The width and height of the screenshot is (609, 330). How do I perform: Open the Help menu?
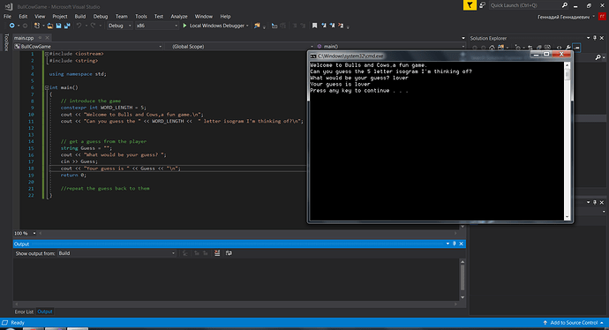click(225, 16)
